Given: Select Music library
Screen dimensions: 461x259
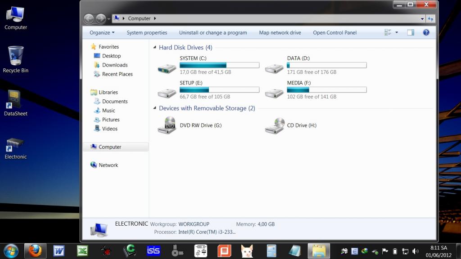Looking at the screenshot, I should click(108, 111).
